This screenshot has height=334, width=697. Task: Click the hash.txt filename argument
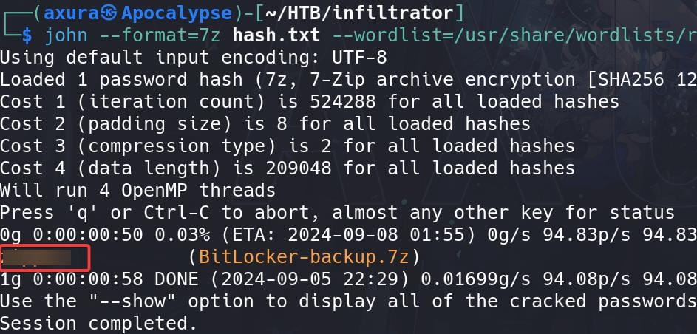[x=276, y=35]
